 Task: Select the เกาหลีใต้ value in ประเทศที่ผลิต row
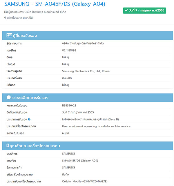(67, 78)
